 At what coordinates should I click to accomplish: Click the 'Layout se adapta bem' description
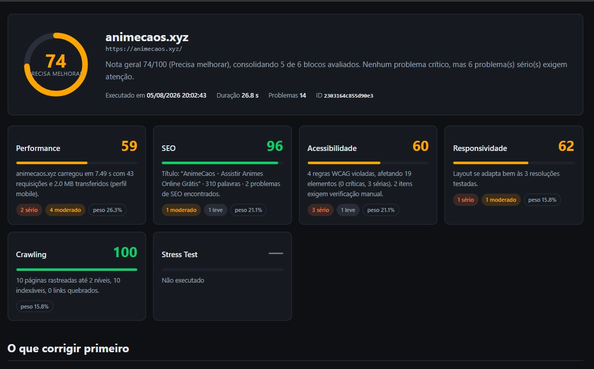(x=506, y=178)
